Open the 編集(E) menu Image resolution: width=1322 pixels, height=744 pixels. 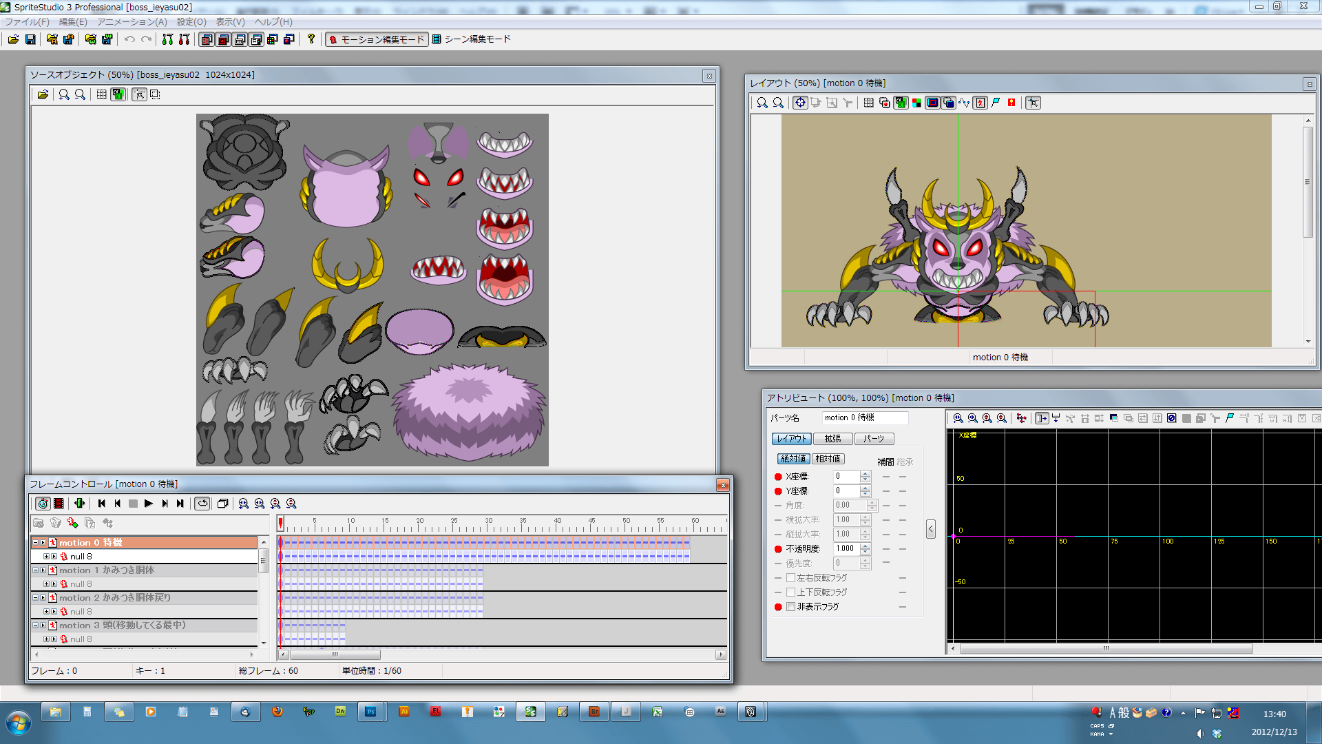pos(73,22)
